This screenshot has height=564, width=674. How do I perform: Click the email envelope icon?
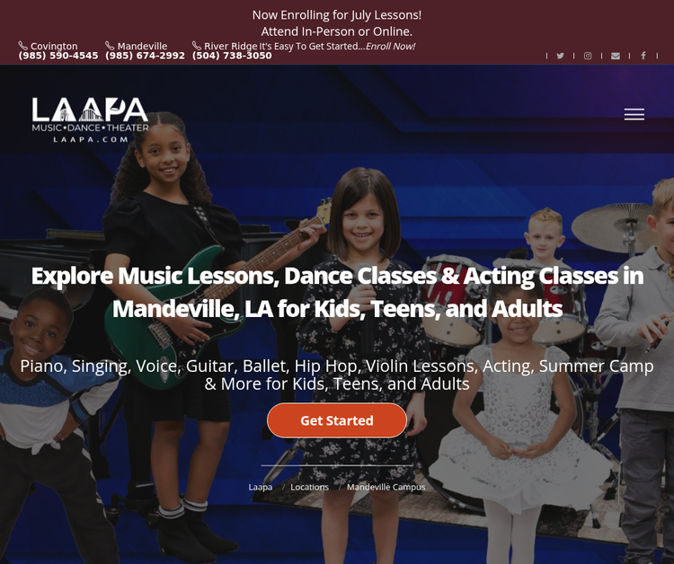pyautogui.click(x=616, y=56)
